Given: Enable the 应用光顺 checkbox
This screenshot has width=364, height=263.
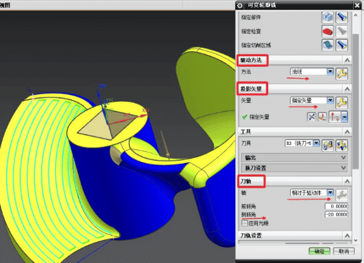Looking at the screenshot, I should tap(244, 224).
